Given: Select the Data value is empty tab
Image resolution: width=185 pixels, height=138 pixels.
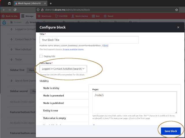Looking at the screenshot, I should (64, 118).
